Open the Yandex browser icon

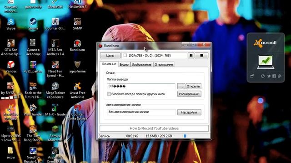(x=11, y=65)
